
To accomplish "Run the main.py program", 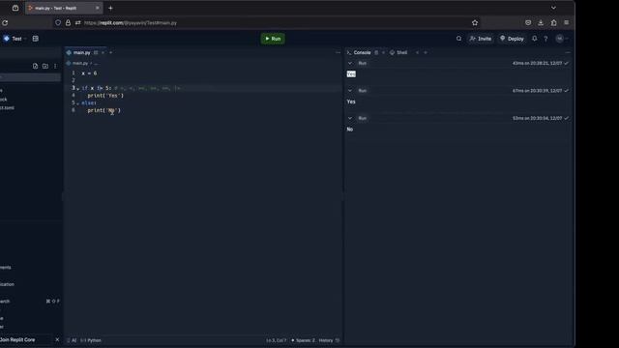I will coord(273,39).
